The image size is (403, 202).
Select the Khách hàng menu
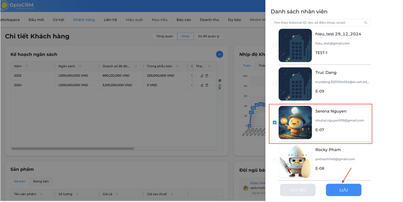pos(84,20)
